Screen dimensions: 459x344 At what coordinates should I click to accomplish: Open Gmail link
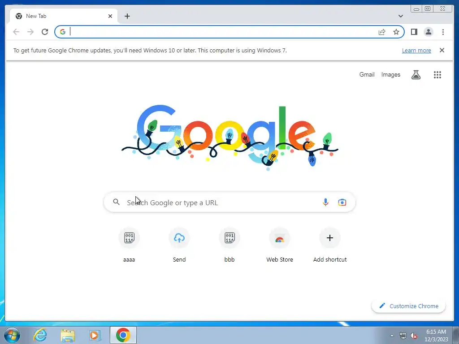pyautogui.click(x=367, y=75)
